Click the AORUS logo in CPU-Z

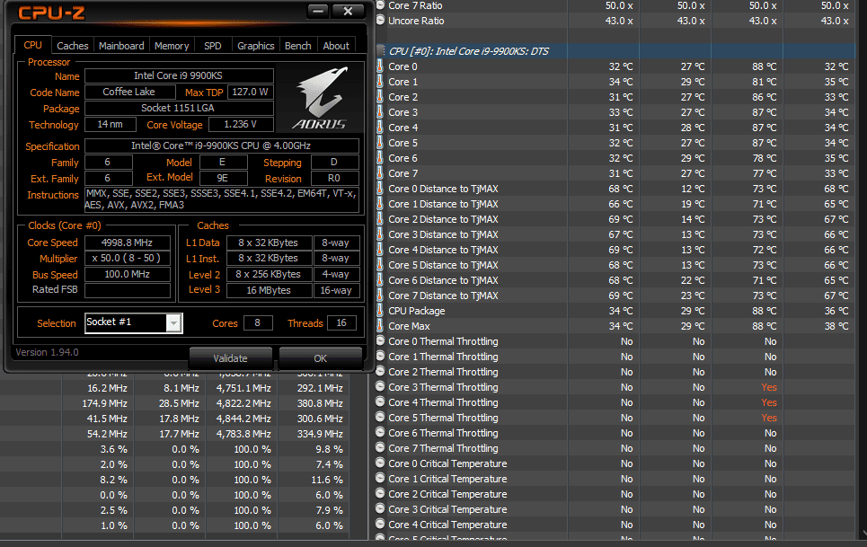[x=320, y=98]
